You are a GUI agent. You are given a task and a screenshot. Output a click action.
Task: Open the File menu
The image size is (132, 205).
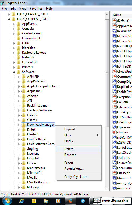[x=4, y=9]
